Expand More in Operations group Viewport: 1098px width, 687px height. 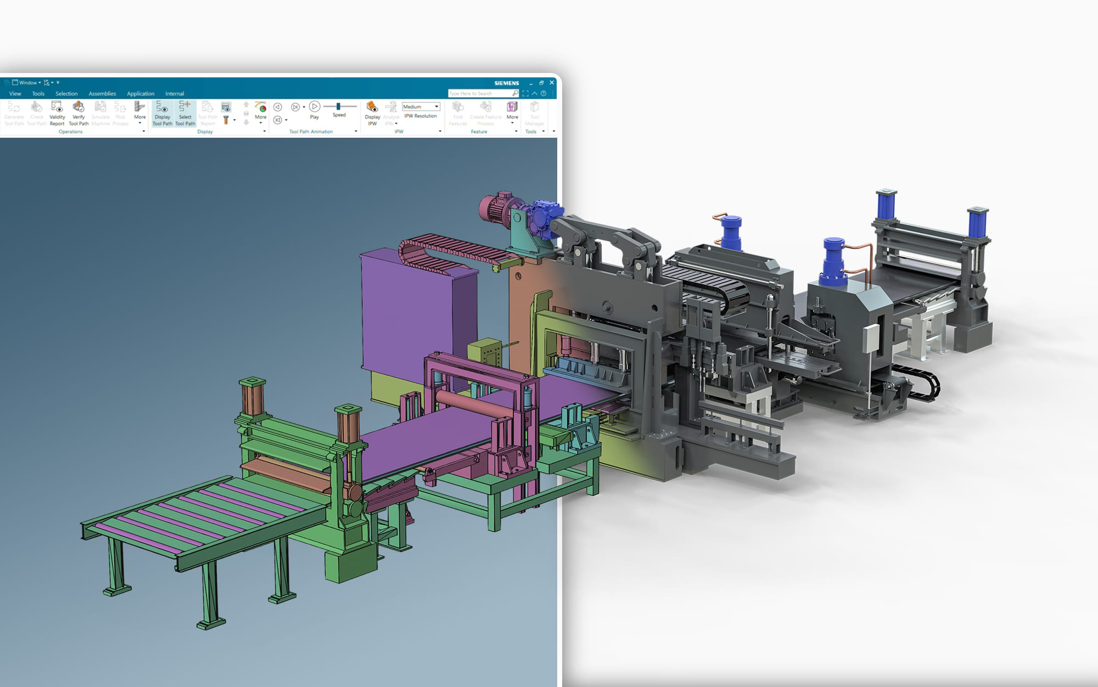point(140,112)
